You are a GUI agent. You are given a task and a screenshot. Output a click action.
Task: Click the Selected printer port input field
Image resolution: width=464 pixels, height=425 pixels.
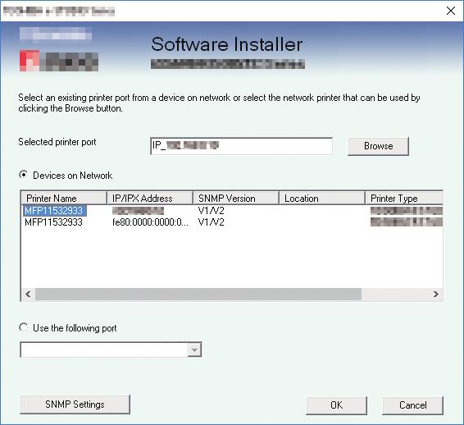[x=241, y=146]
